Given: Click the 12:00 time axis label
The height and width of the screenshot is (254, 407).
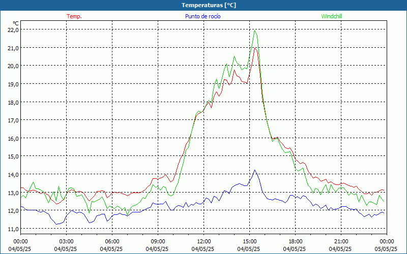Looking at the screenshot, I should coord(204,241).
